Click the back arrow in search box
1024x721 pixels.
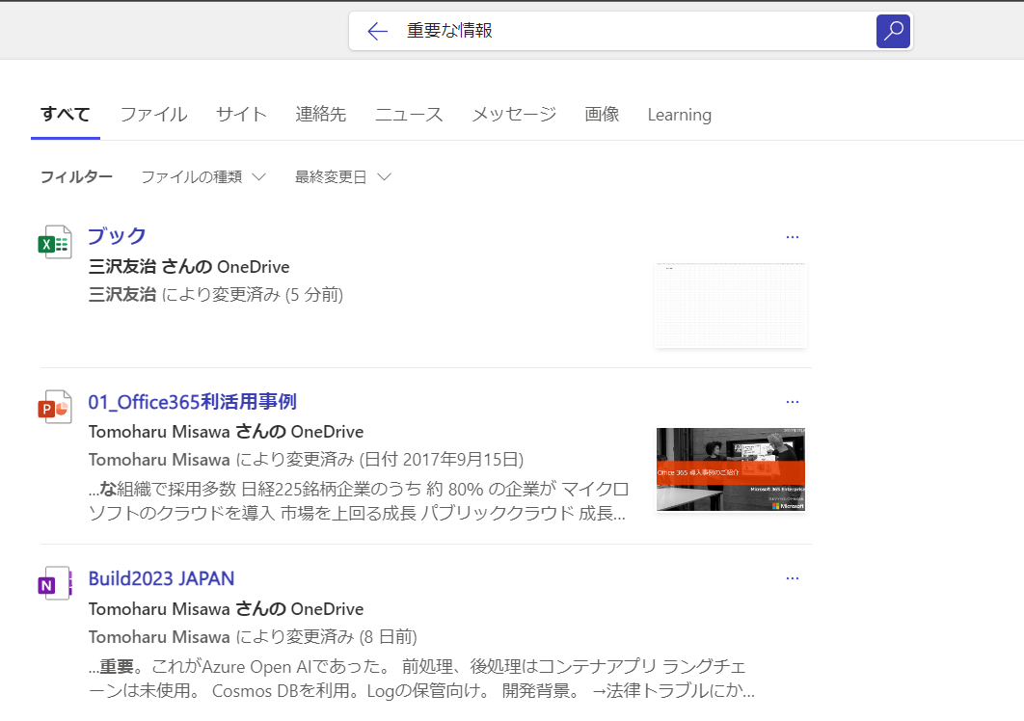pyautogui.click(x=377, y=31)
